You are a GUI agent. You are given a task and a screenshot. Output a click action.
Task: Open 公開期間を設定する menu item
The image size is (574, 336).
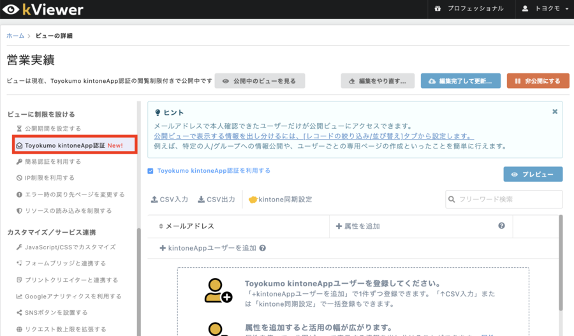[x=48, y=129]
